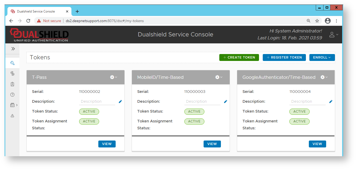This screenshot has height=169, width=356.
Task: Open the ENROLL dropdown menu
Action: (322, 57)
